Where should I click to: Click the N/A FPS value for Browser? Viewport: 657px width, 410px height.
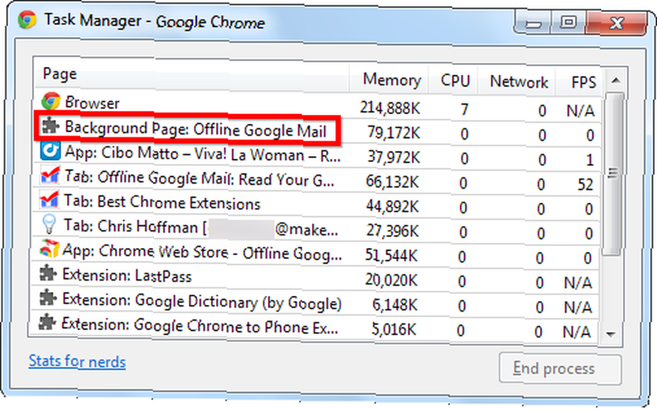click(x=580, y=111)
